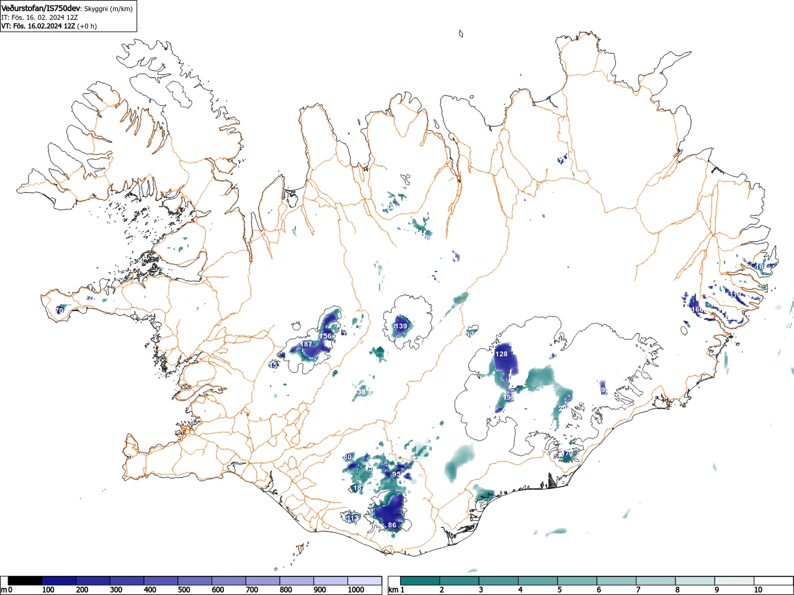Click the 5 label on the km legend
Image resolution: width=794 pixels, height=595 pixels.
[x=560, y=590]
